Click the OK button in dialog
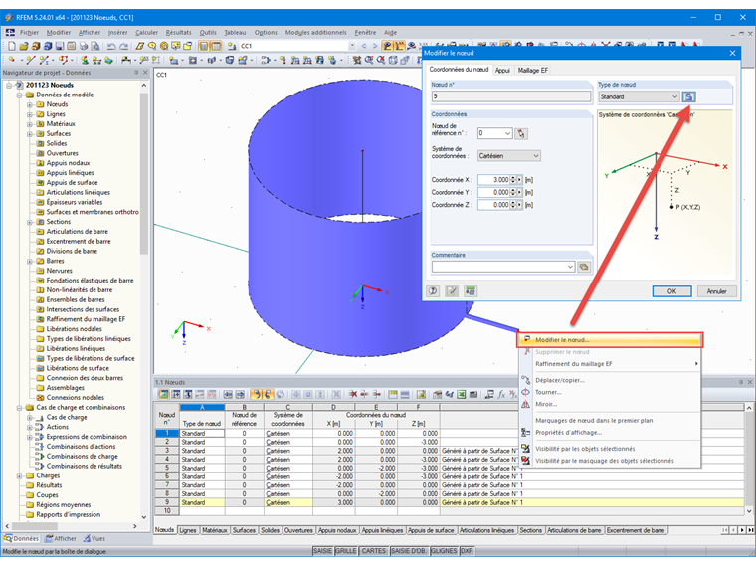Viewport: 756px width, 567px height. click(671, 291)
